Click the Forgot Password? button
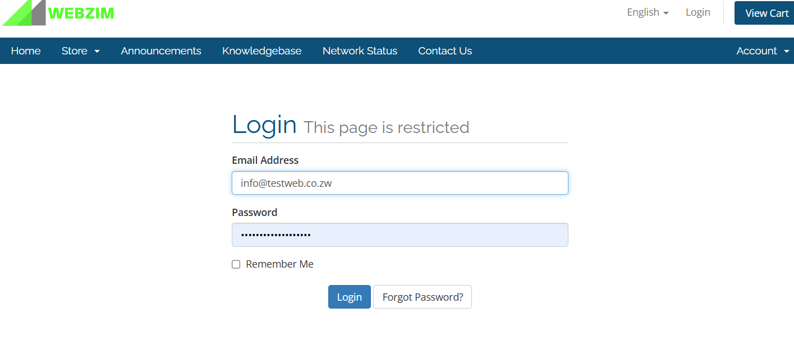 coord(423,297)
